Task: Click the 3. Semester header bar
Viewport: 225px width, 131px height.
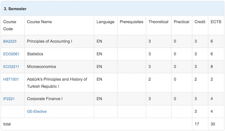Action: [x=113, y=9]
